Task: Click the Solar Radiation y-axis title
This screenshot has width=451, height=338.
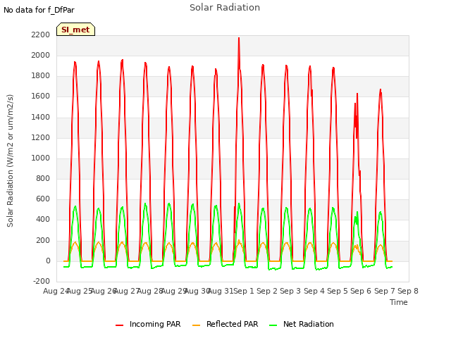Action: 10,161
